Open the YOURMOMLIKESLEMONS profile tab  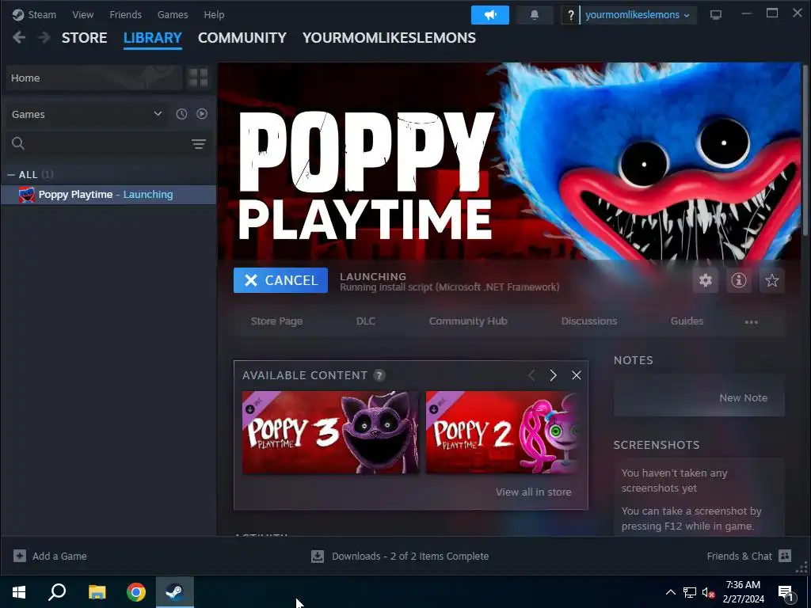click(x=389, y=38)
